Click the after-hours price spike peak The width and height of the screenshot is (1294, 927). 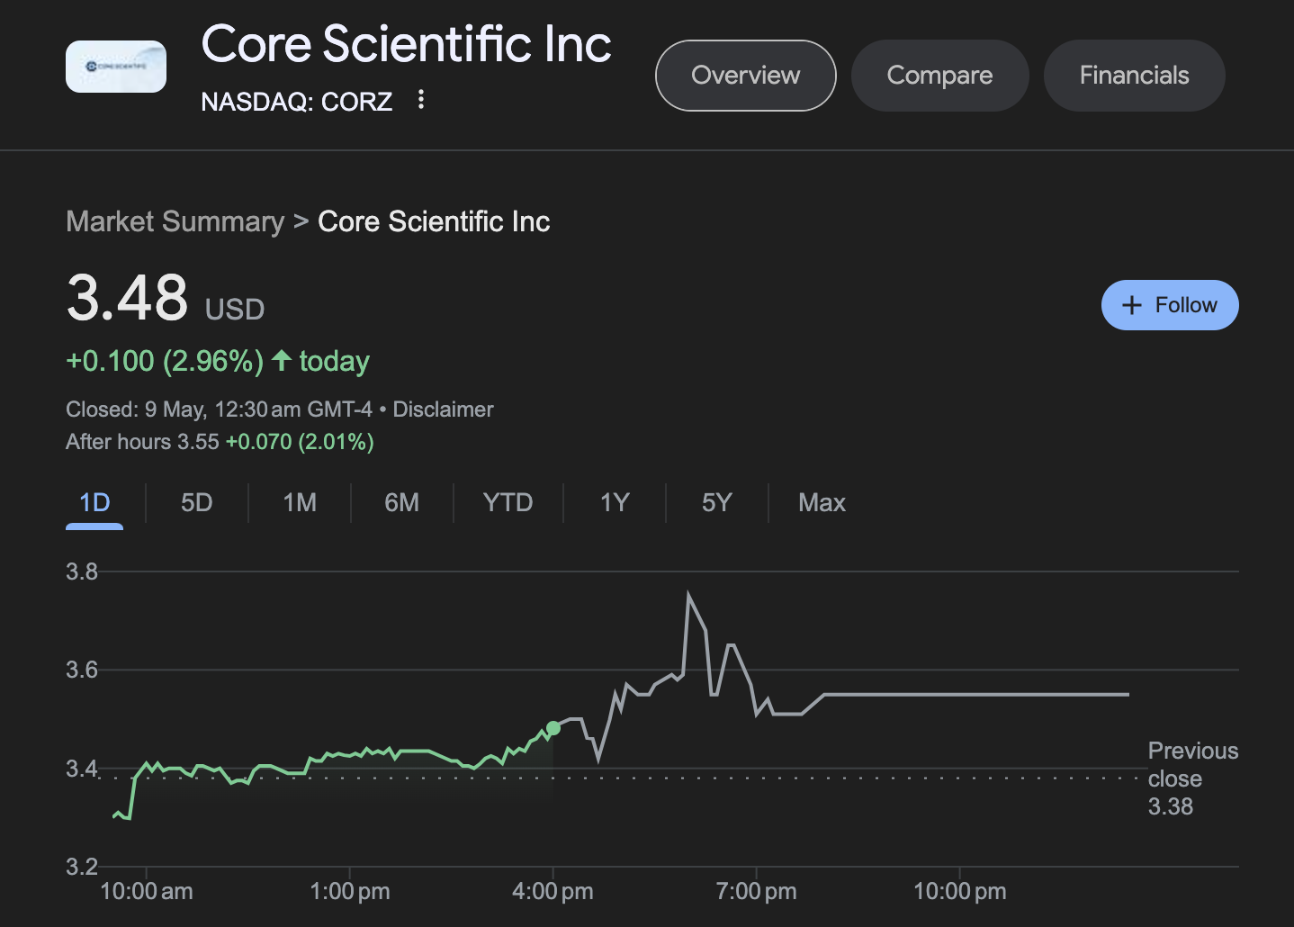[x=688, y=594]
